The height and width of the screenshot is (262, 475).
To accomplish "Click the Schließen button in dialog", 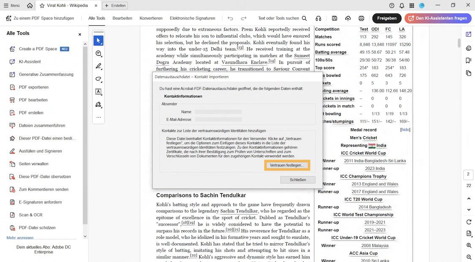I will click(x=298, y=180).
